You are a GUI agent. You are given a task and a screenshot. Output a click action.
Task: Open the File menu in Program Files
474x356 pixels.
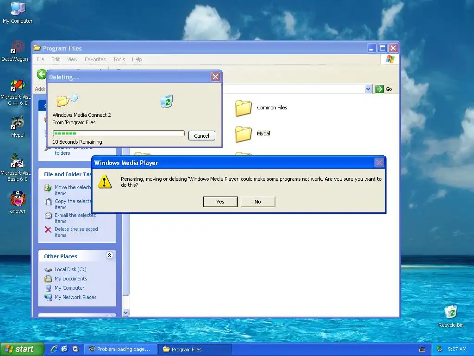(40, 59)
